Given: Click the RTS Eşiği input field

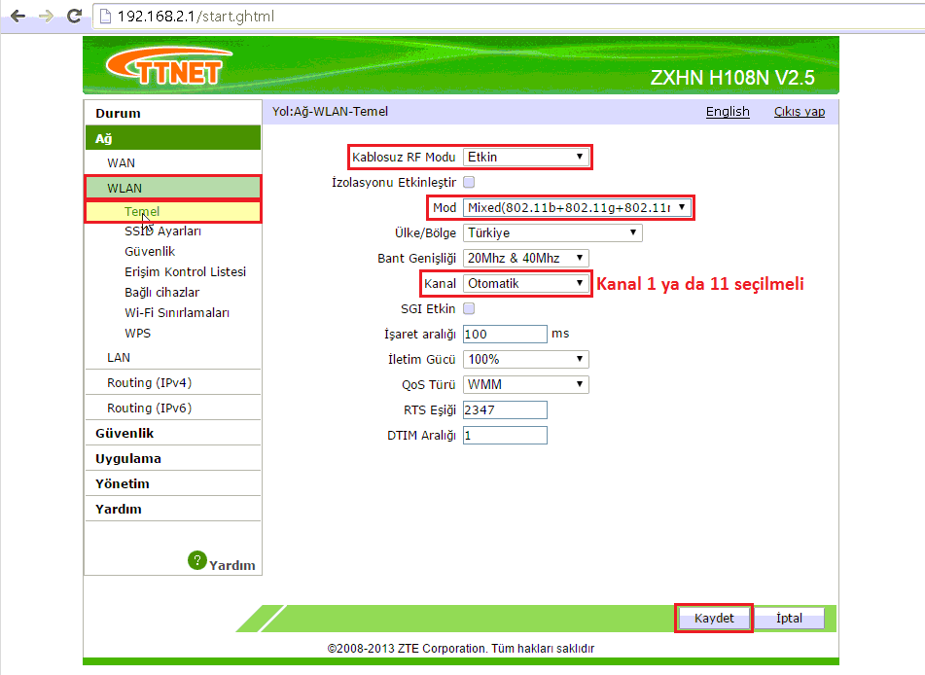Looking at the screenshot, I should (505, 409).
